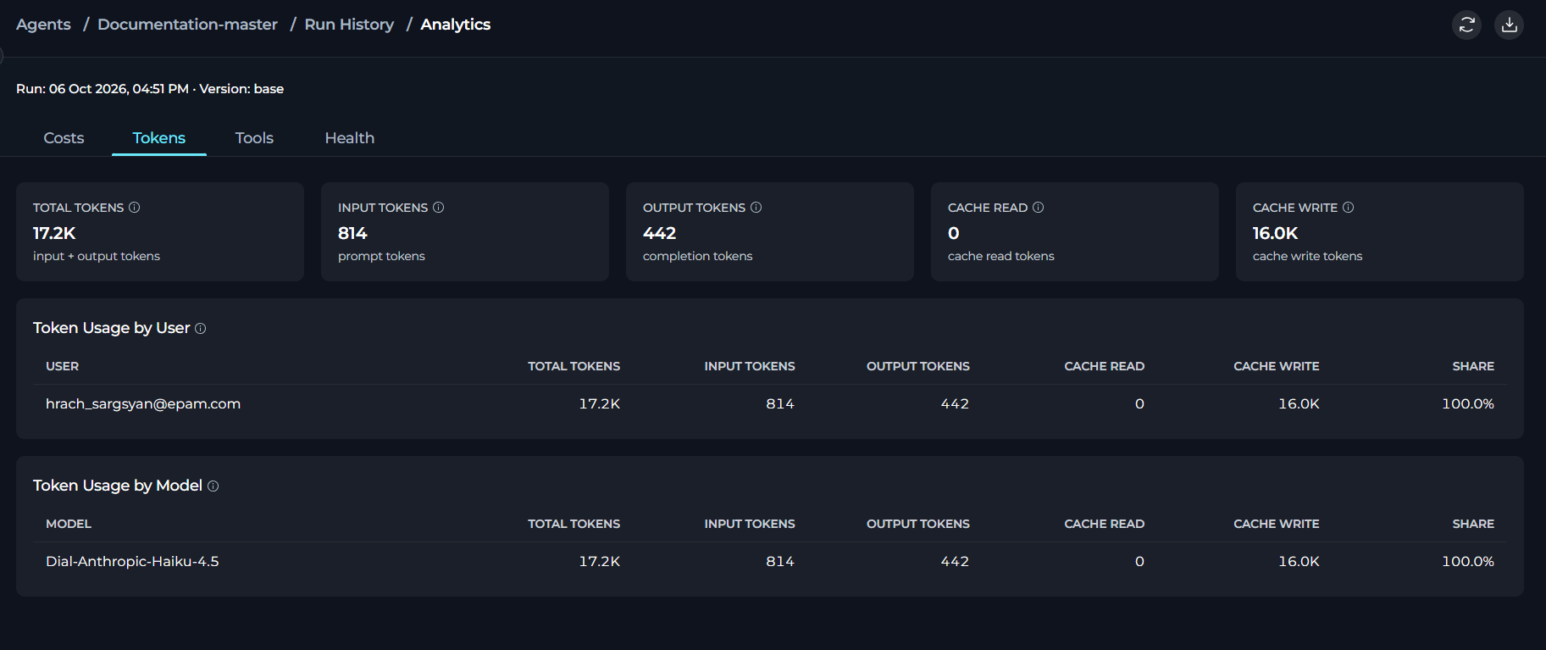Click OUTPUT TOKENS header in model table
The width and height of the screenshot is (1546, 650).
(x=918, y=524)
